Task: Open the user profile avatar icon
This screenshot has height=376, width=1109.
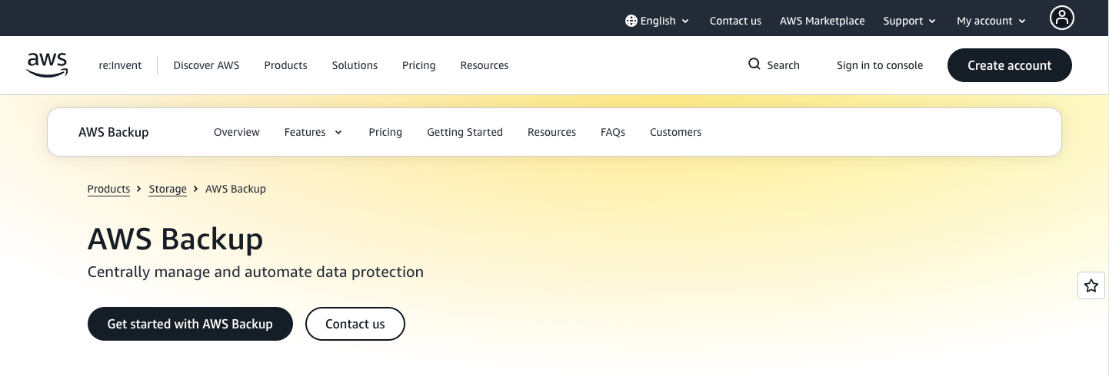Action: pos(1061,18)
